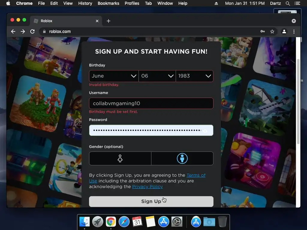Click the Username field with collabvmgaming10
Screen dimensions: 307x230
click(151, 103)
